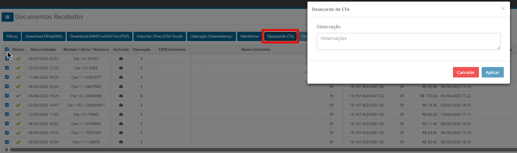Sort by Inclusão column header
Viewport: 517px width, 153px height.
pyautogui.click(x=121, y=50)
